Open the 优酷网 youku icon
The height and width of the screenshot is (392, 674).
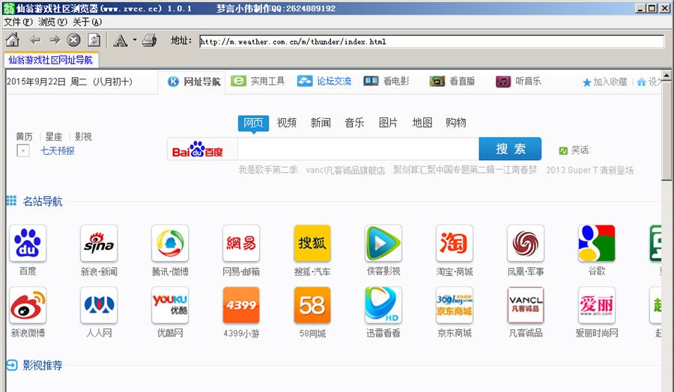pos(170,305)
